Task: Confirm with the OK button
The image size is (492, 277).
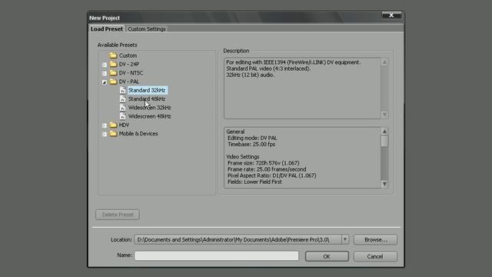Action: coord(327,256)
